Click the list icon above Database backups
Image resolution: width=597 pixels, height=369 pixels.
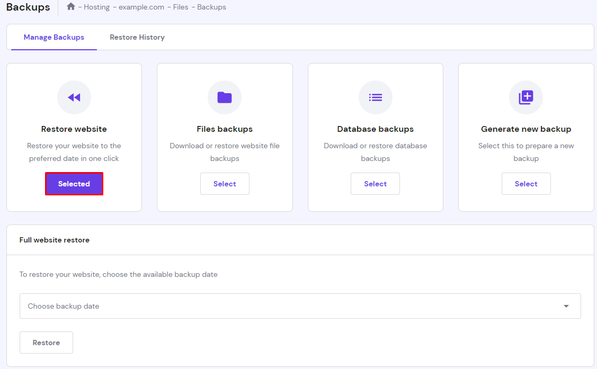(x=375, y=97)
